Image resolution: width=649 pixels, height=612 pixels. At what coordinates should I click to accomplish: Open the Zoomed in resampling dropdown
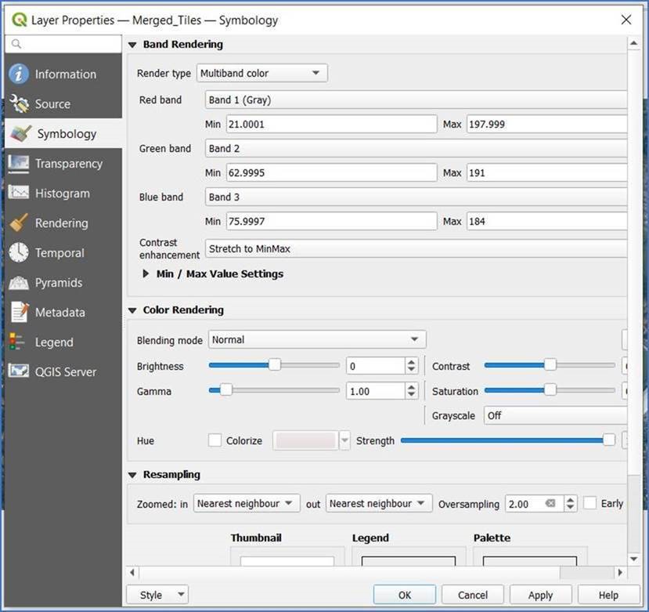tap(247, 503)
